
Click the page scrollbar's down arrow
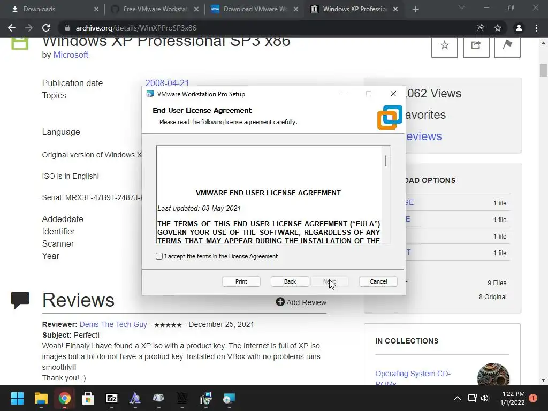click(543, 380)
